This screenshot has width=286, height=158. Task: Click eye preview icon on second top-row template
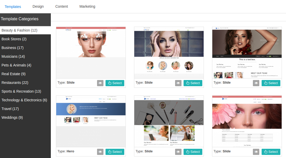click(x=178, y=83)
